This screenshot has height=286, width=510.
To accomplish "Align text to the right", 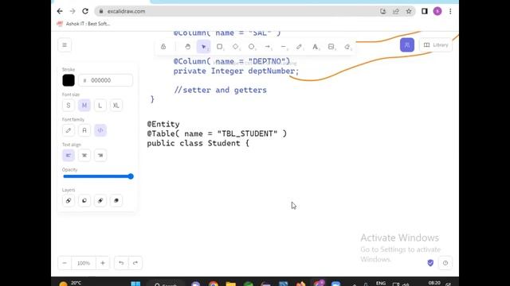I will 100,156.
